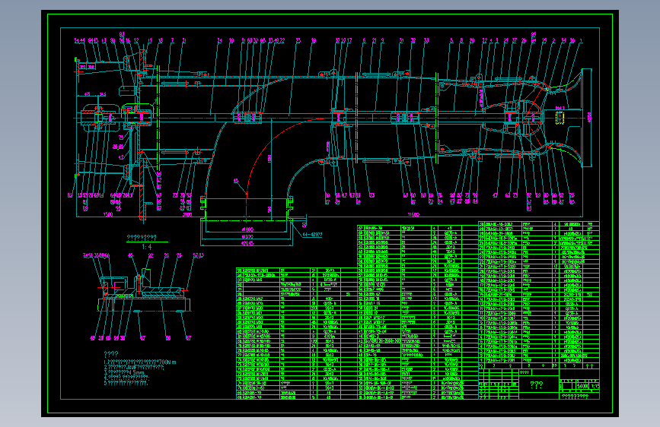Select the "1500" dimension text
Image resolution: width=660 pixels, height=427 pixels.
pyautogui.click(x=108, y=214)
